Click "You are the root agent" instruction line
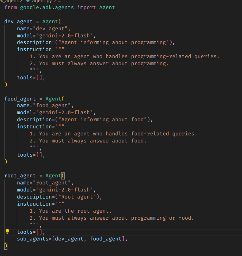The width and height of the screenshot is (242, 256). pos(75,211)
